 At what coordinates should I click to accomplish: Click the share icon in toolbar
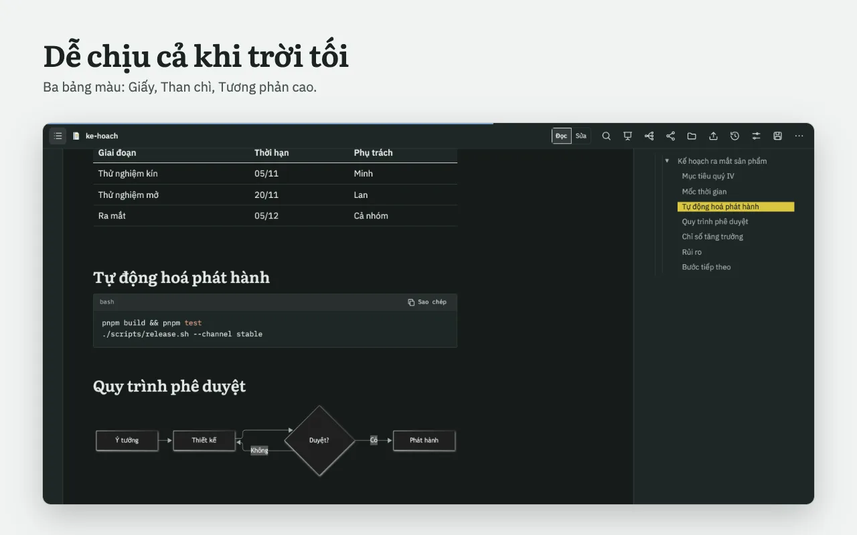670,136
